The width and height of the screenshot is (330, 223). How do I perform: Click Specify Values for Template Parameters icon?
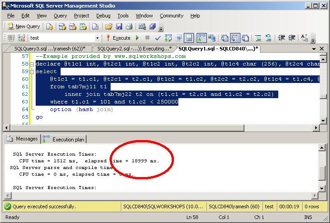pos(304,38)
